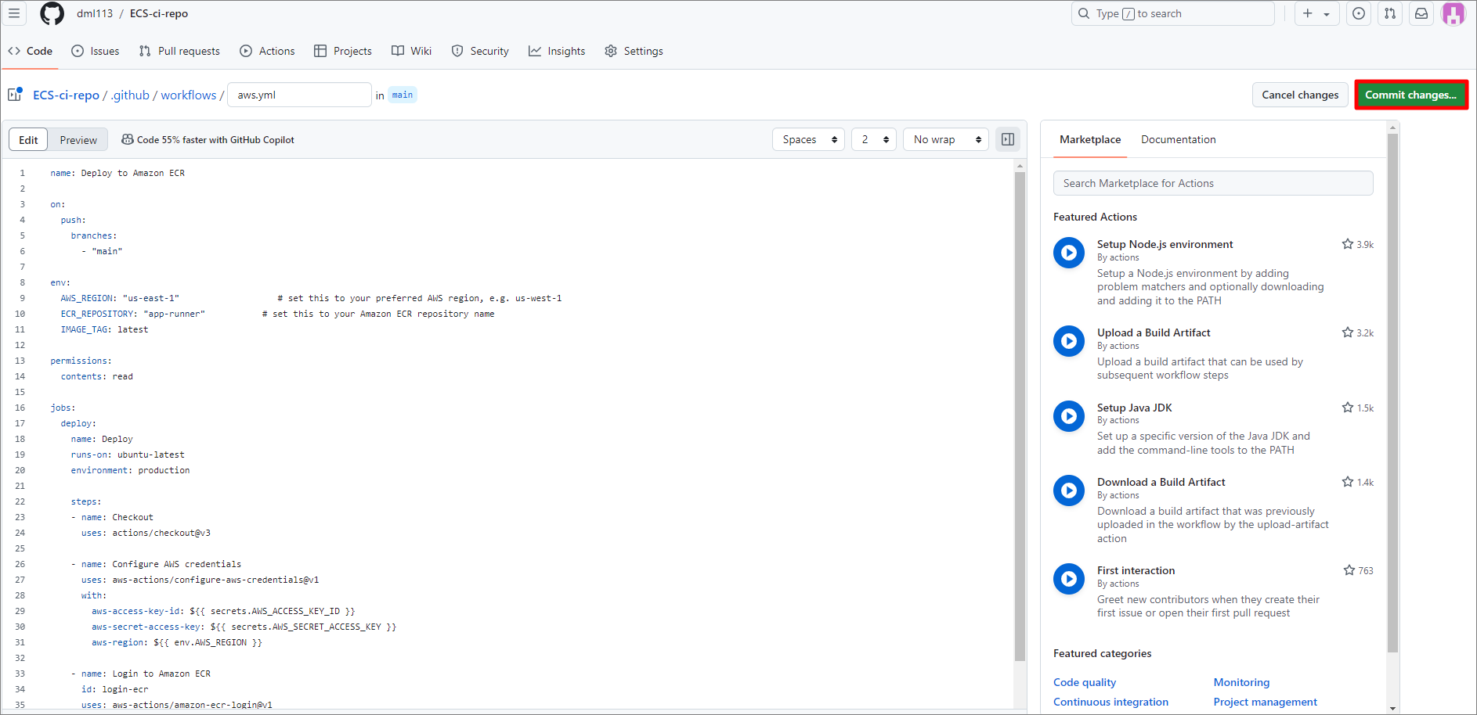Open the dml113 user link
1477x715 pixels.
(x=95, y=13)
